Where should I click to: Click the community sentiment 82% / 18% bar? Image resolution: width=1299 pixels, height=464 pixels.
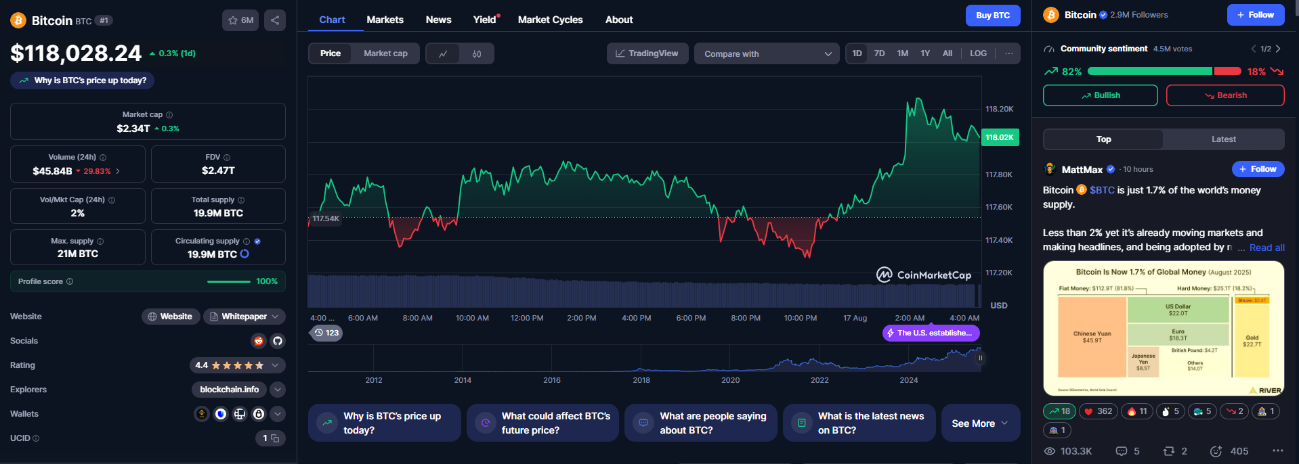click(x=1164, y=71)
